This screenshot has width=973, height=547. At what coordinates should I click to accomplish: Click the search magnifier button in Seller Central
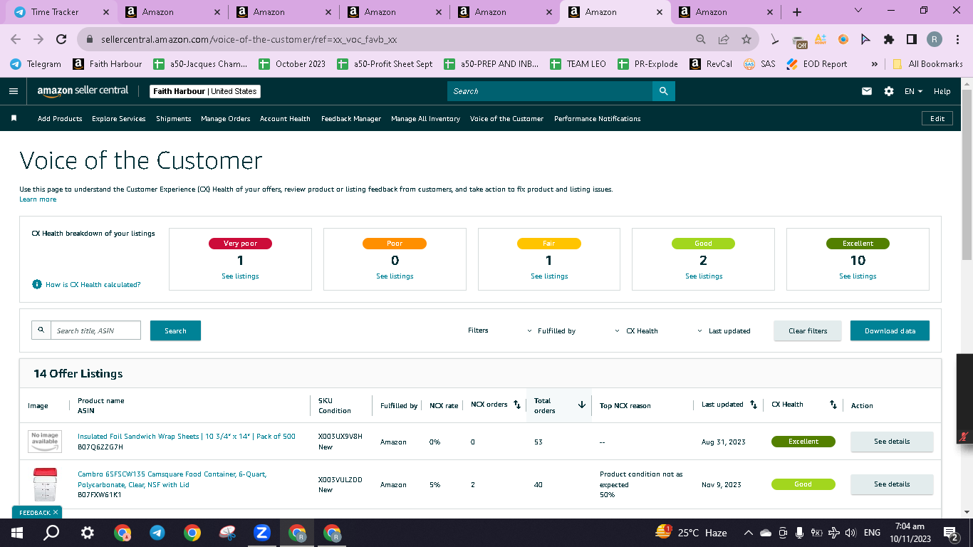(663, 91)
